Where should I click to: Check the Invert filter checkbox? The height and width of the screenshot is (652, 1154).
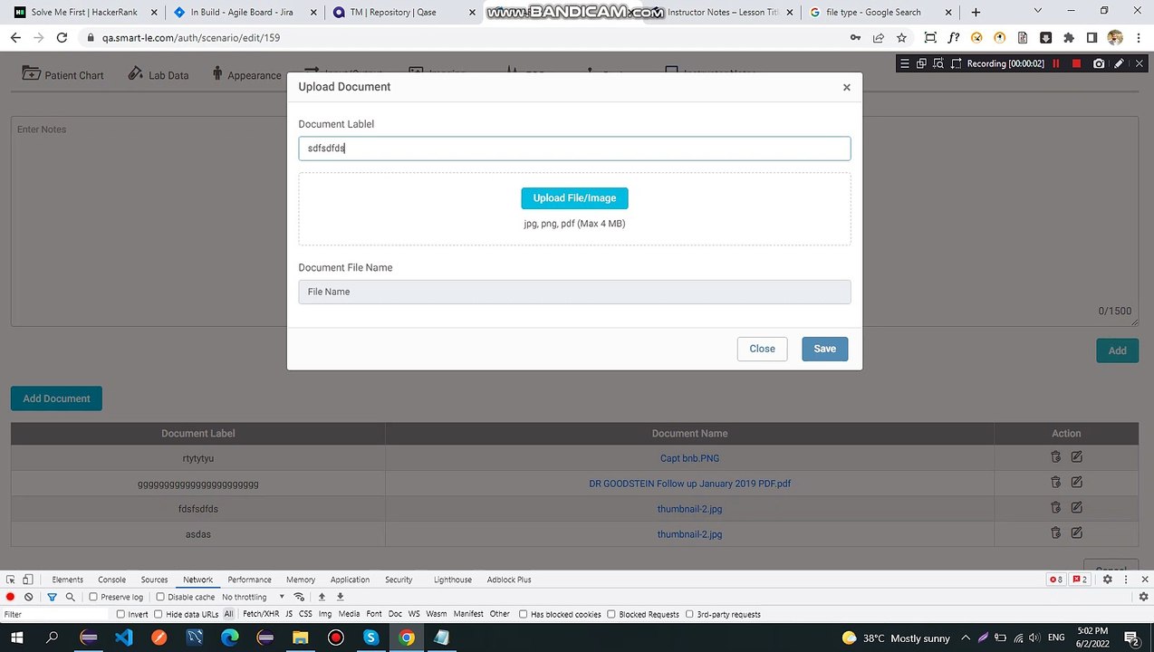120,614
